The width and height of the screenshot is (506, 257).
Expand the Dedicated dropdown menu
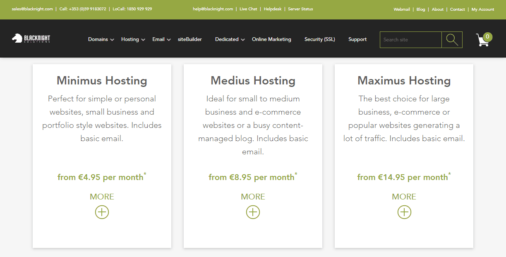point(230,39)
